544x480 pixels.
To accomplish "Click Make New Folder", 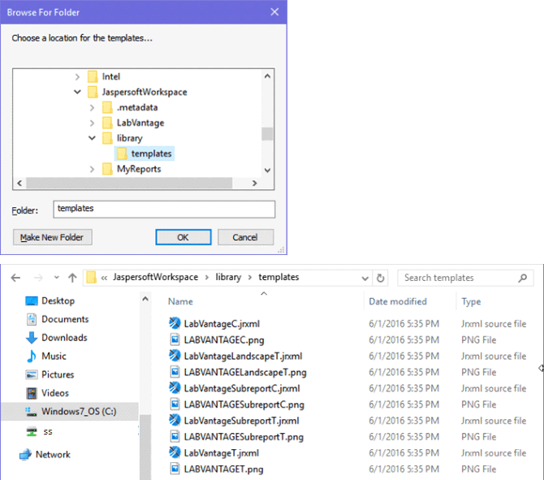I will [53, 237].
